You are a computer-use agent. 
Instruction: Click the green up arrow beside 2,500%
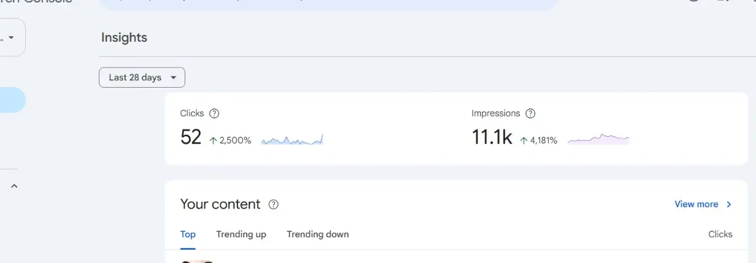(x=214, y=140)
